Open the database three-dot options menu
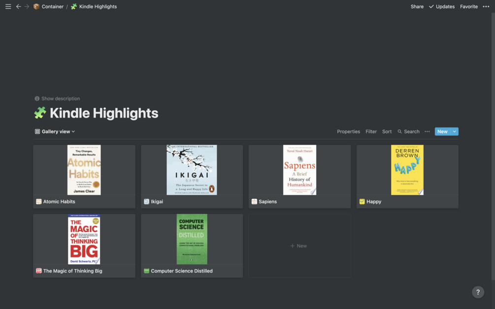 click(427, 131)
